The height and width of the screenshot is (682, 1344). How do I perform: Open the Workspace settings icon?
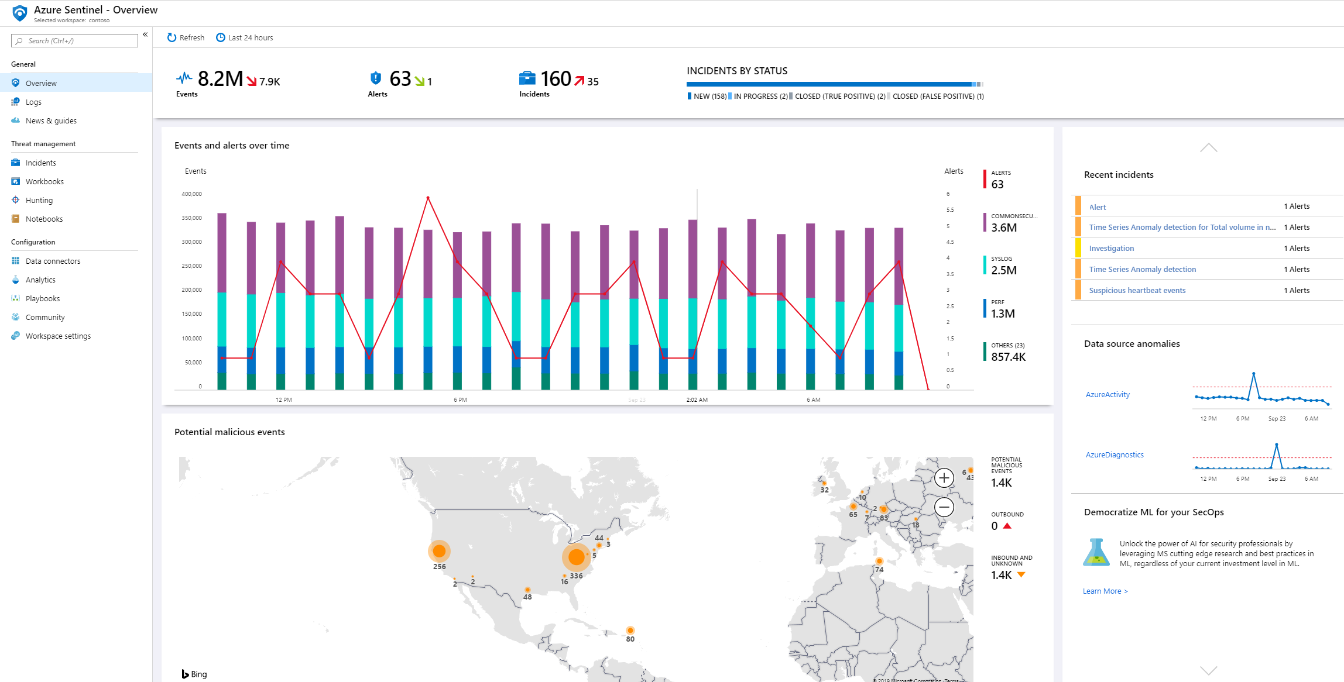click(16, 336)
